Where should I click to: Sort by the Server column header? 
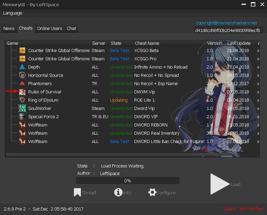click(x=99, y=43)
